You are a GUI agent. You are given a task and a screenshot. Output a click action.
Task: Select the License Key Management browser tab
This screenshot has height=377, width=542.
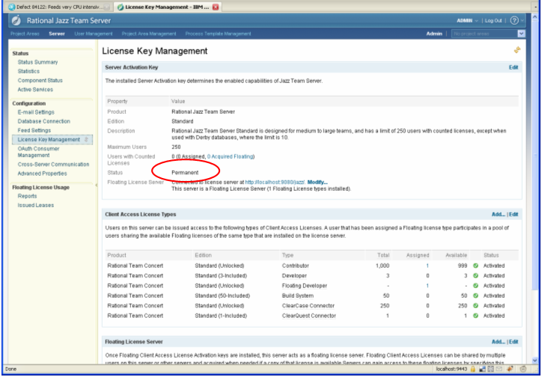click(x=168, y=7)
